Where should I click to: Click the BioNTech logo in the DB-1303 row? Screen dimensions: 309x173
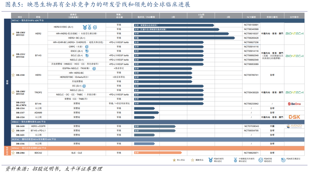(294, 34)
